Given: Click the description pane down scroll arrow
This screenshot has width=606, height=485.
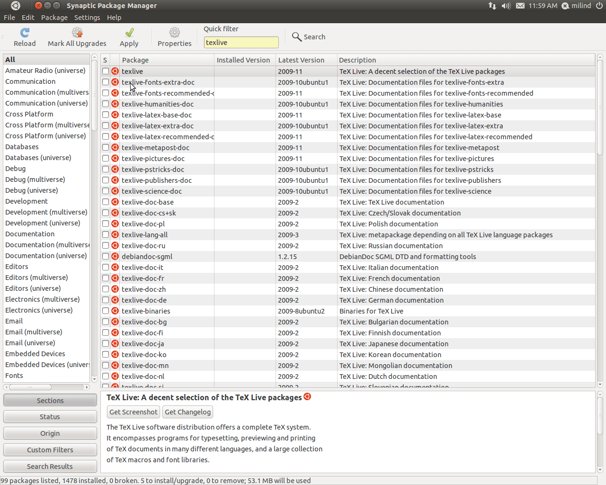Looking at the screenshot, I should click(x=600, y=469).
